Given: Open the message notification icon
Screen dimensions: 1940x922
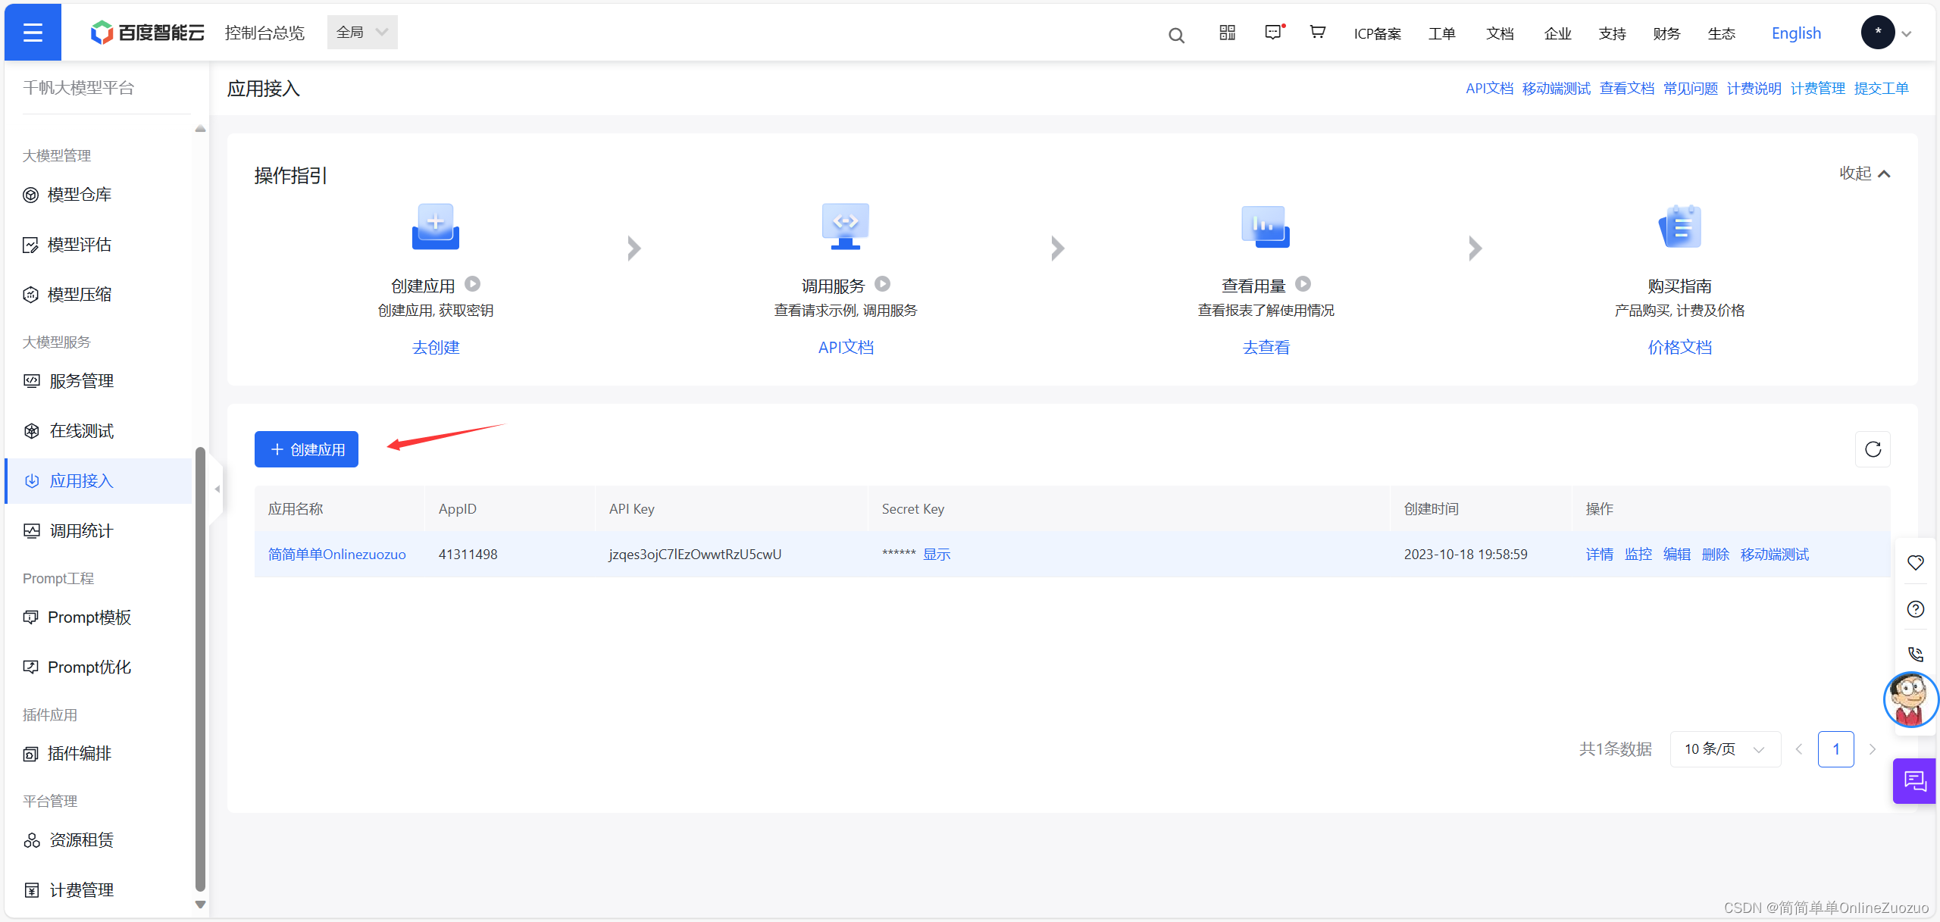Looking at the screenshot, I should tap(1274, 33).
